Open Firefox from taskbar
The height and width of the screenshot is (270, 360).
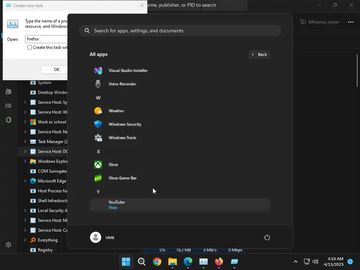tap(219, 262)
